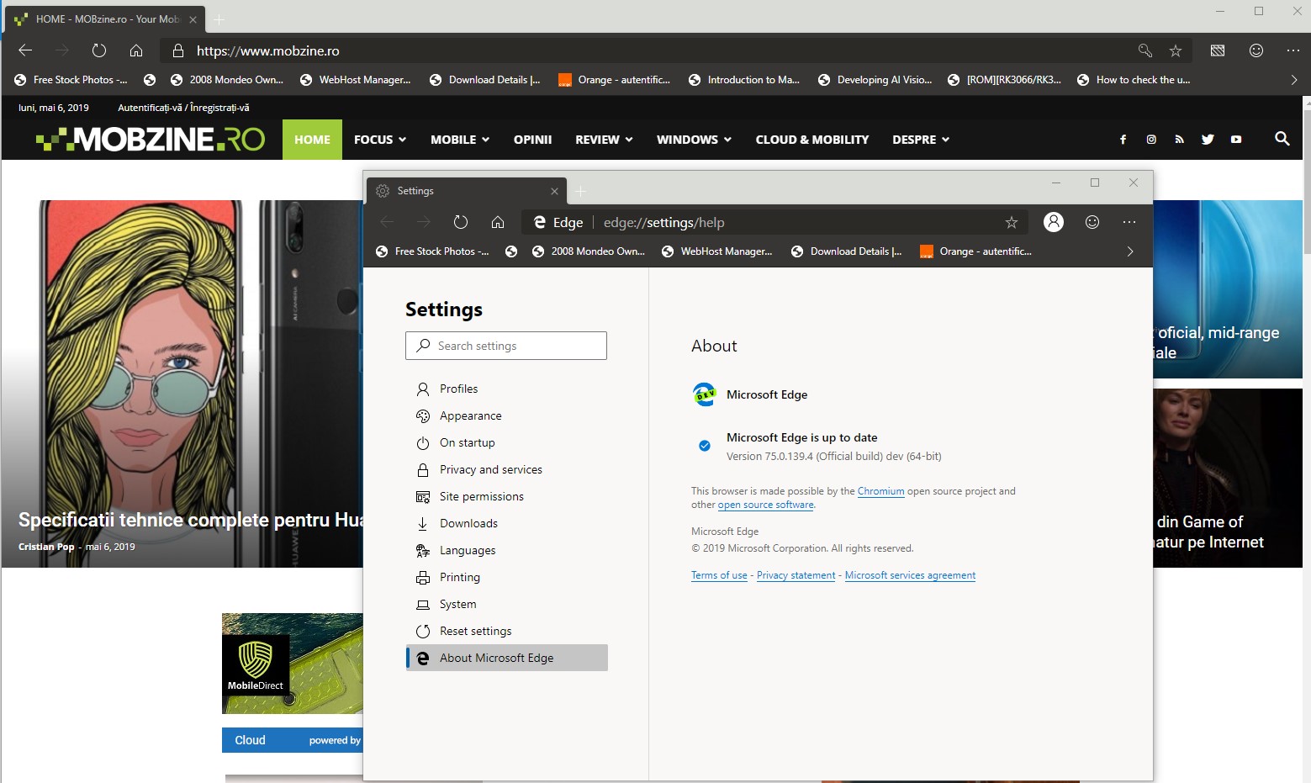
Task: Go to the HOME menu item on mobzine
Action: 312,140
